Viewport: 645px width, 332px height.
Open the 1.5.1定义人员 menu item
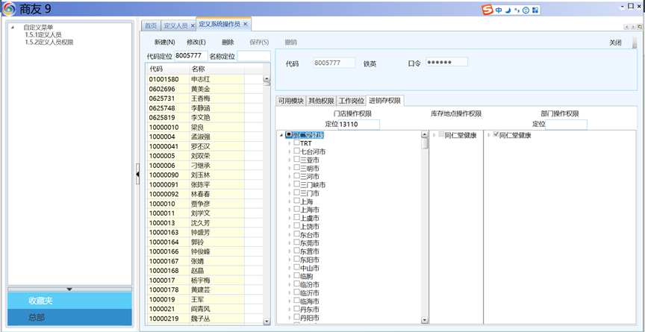(x=43, y=35)
